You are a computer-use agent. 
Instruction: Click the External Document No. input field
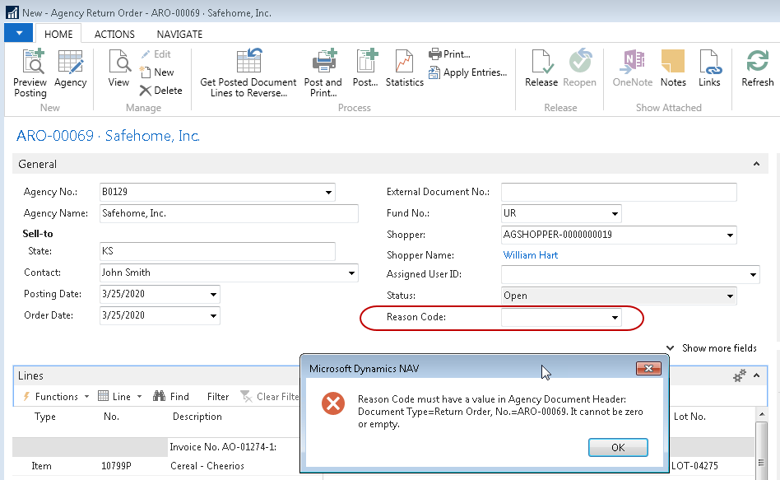619,193
